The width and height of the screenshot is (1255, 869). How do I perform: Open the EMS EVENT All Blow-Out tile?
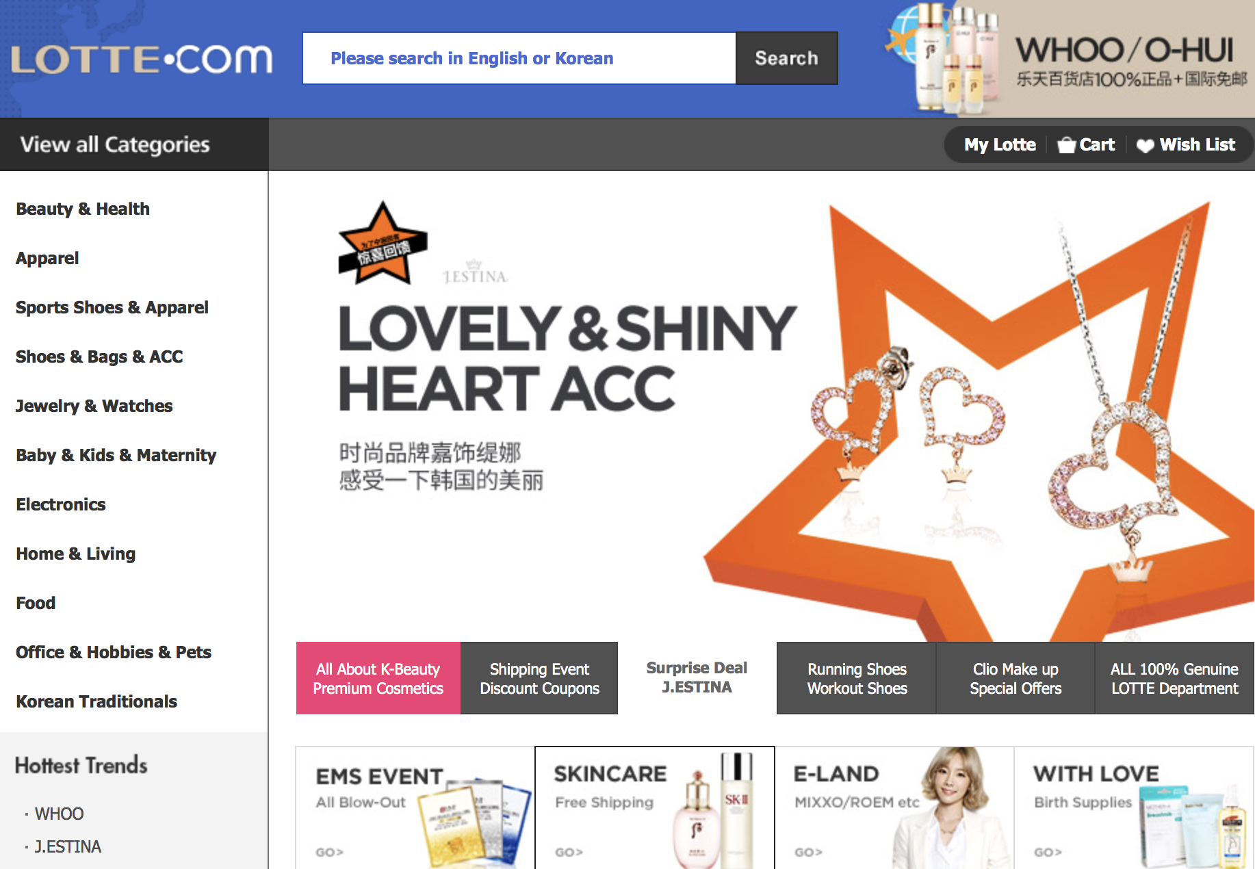[x=415, y=808]
